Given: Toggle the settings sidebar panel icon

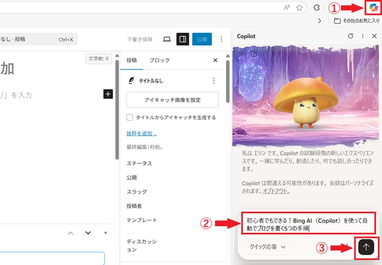Looking at the screenshot, I should (183, 39).
